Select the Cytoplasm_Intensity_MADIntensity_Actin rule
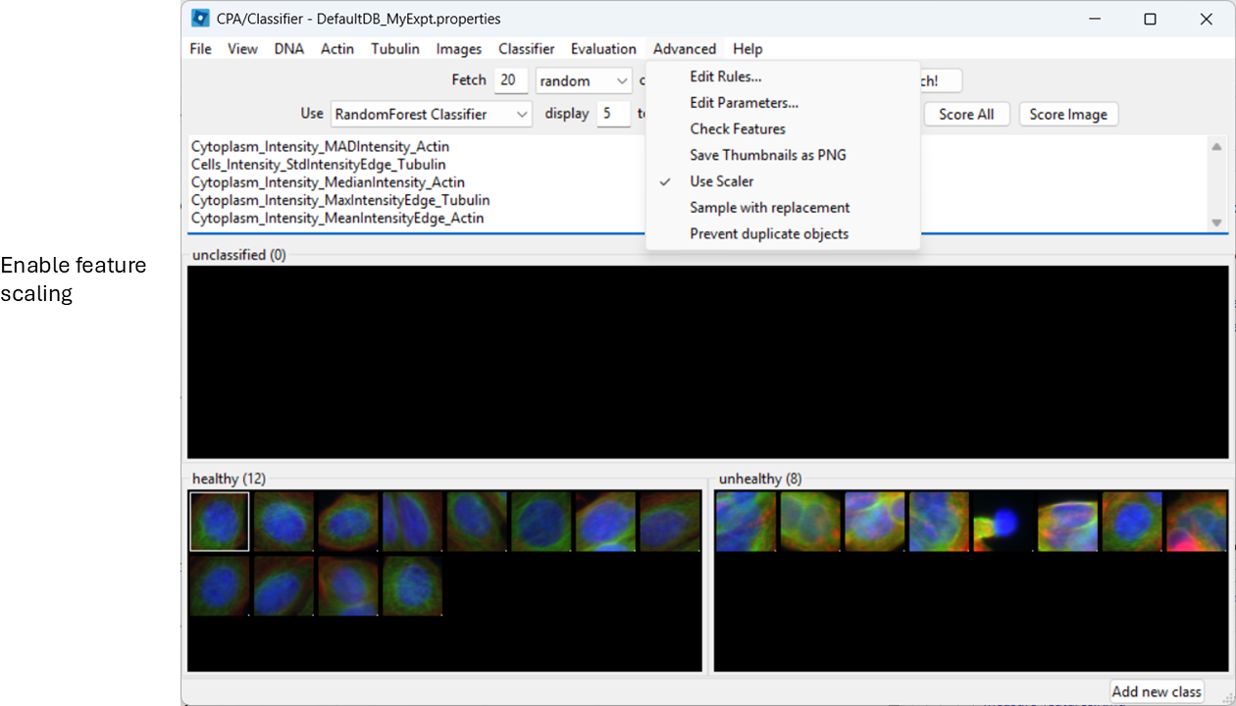The width and height of the screenshot is (1236, 706). [320, 145]
